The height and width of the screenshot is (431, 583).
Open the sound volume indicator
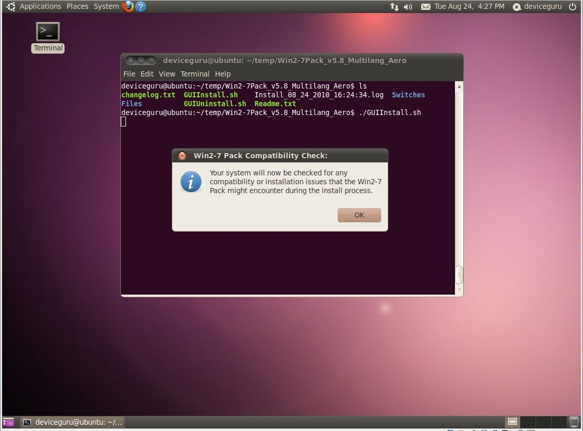point(408,7)
